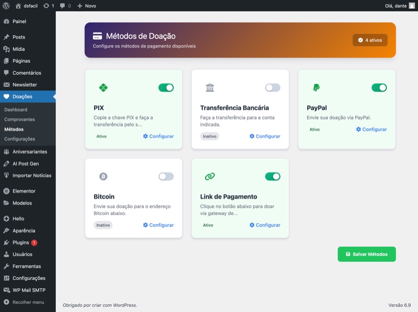Image resolution: width=418 pixels, height=312 pixels.
Task: Disable the PIX payment toggle
Action: pos(166,88)
